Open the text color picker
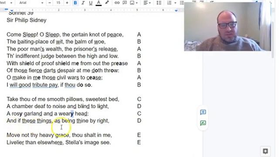The height and width of the screenshot is (157, 279). click(x=99, y=3)
